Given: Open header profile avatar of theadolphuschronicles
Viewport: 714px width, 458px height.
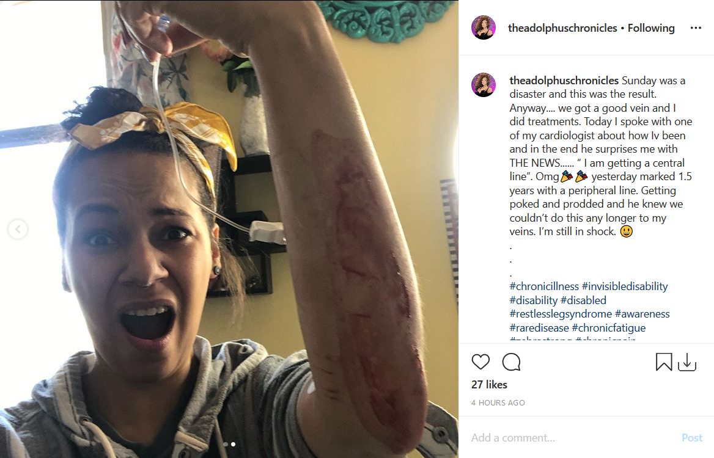Looking at the screenshot, I should (x=483, y=27).
